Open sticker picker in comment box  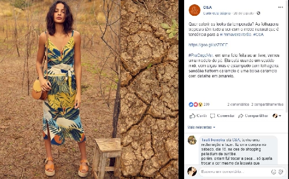[281, 172]
